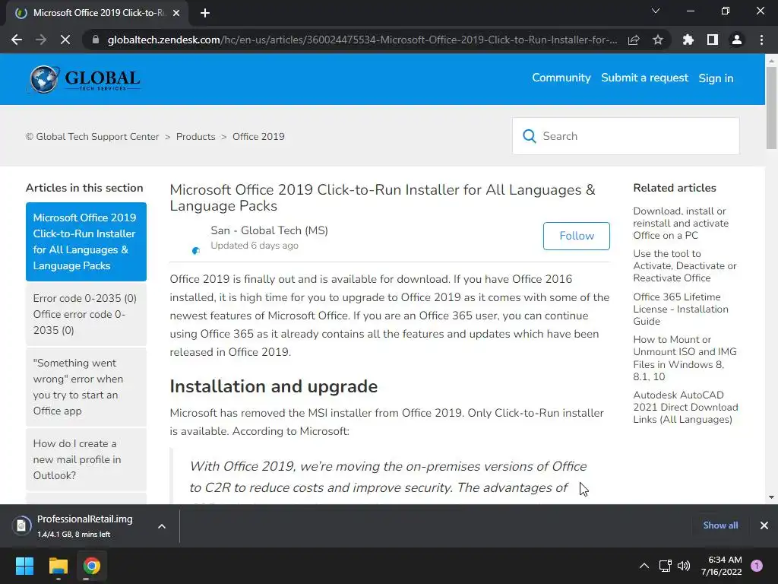Click the article title heading text

coord(383,198)
